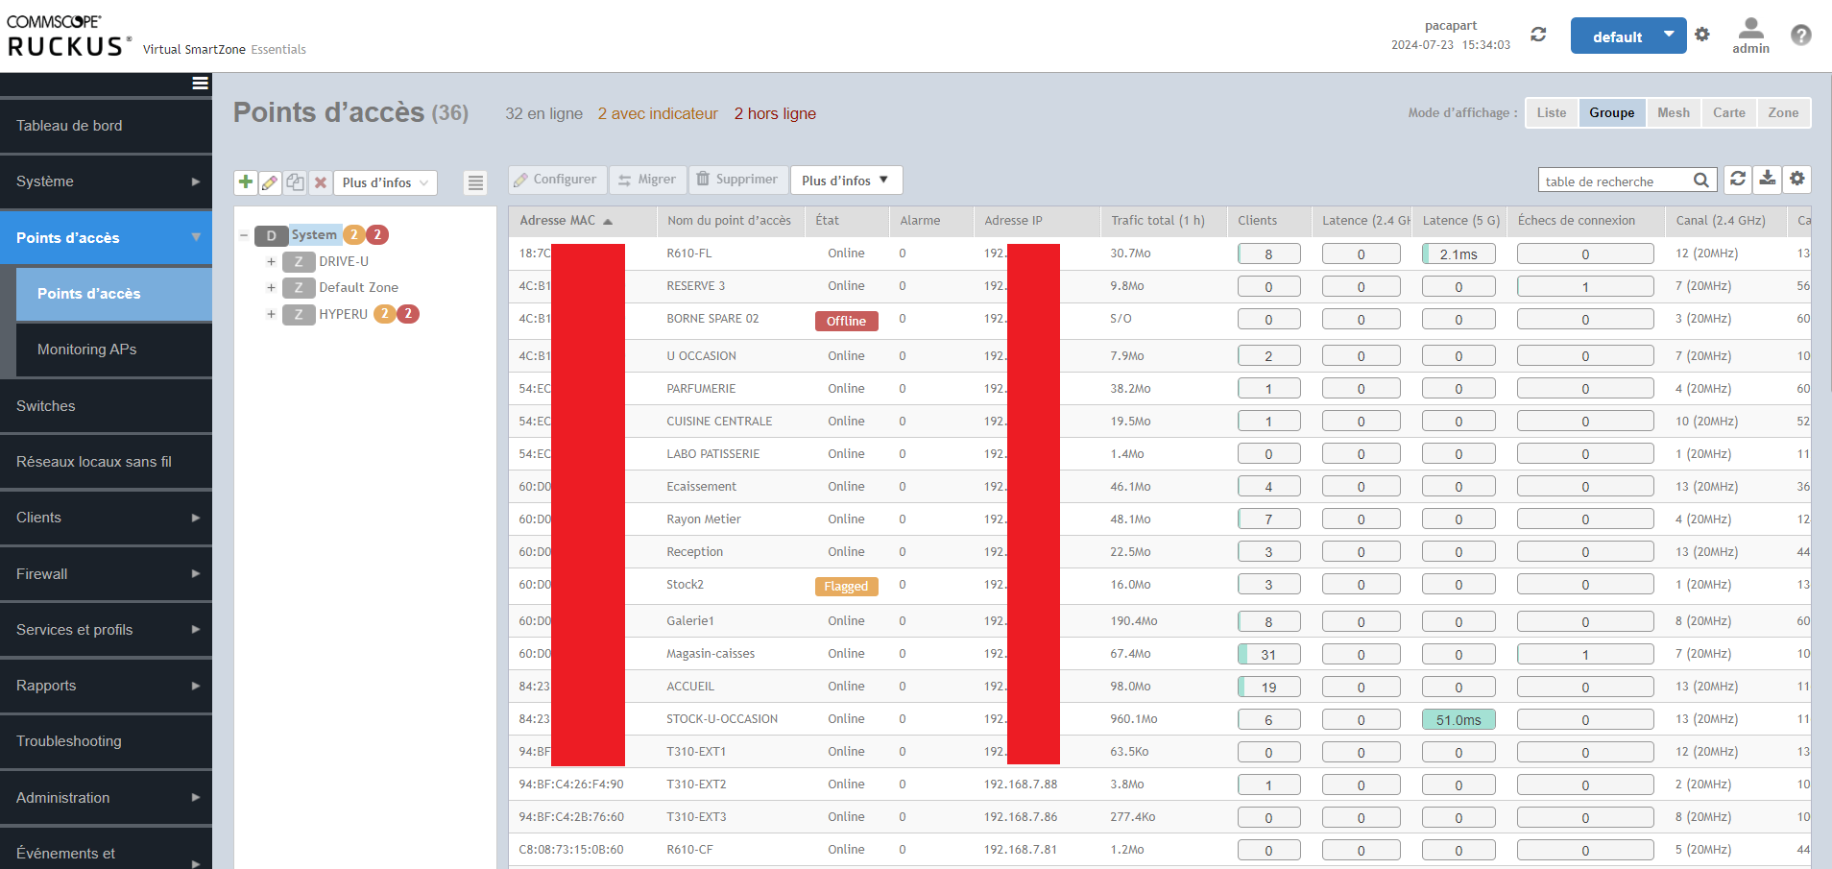Open the help question mark icon
The width and height of the screenshot is (1832, 869).
coord(1800,36)
